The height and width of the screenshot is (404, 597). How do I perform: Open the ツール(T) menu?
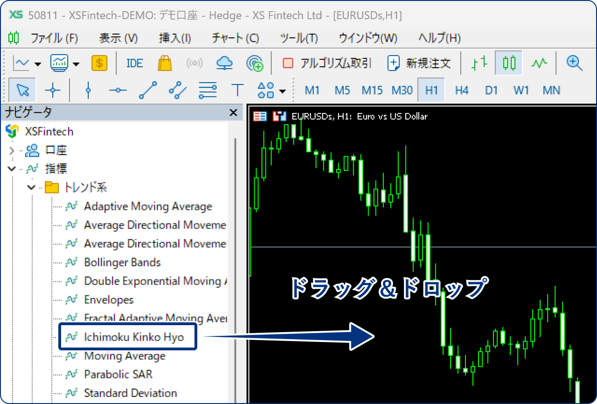click(x=298, y=38)
